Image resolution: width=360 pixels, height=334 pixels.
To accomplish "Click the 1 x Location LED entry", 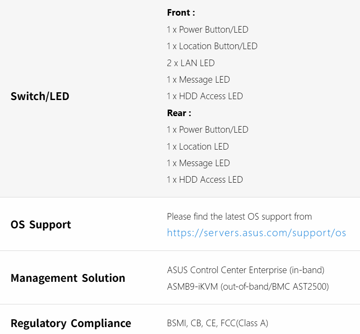I will coord(198,147).
